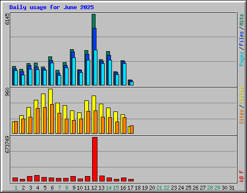Image resolution: width=247 pixels, height=193 pixels.
Task: Click the 960 axis maximum label
Action: 7,92
